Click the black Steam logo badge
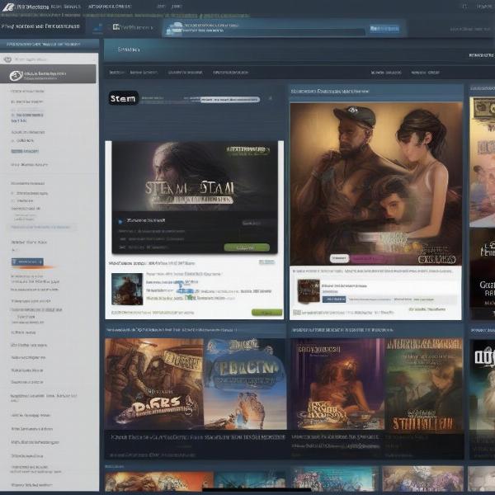The image size is (495, 495). click(124, 98)
